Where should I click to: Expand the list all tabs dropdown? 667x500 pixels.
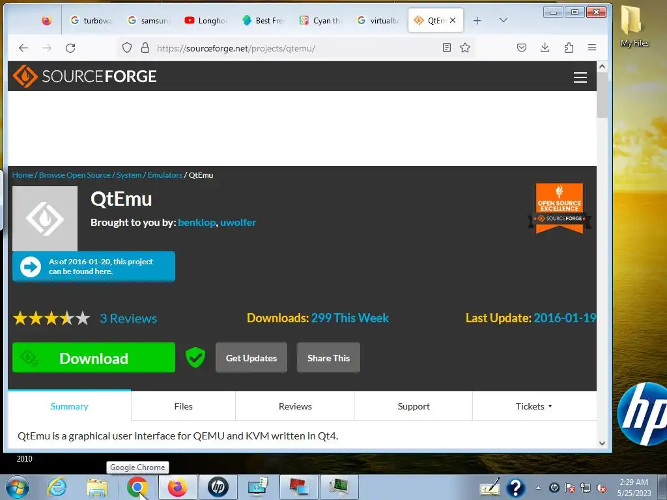pos(504,20)
